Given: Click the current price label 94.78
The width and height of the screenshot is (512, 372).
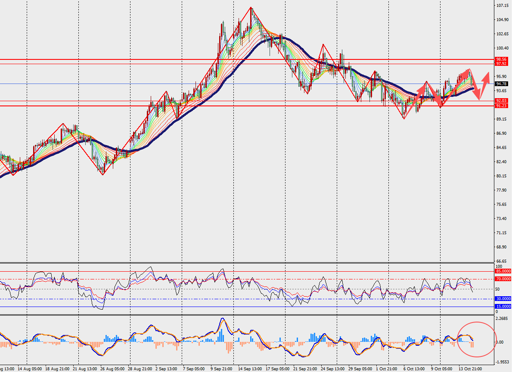Looking at the screenshot, I should point(501,84).
